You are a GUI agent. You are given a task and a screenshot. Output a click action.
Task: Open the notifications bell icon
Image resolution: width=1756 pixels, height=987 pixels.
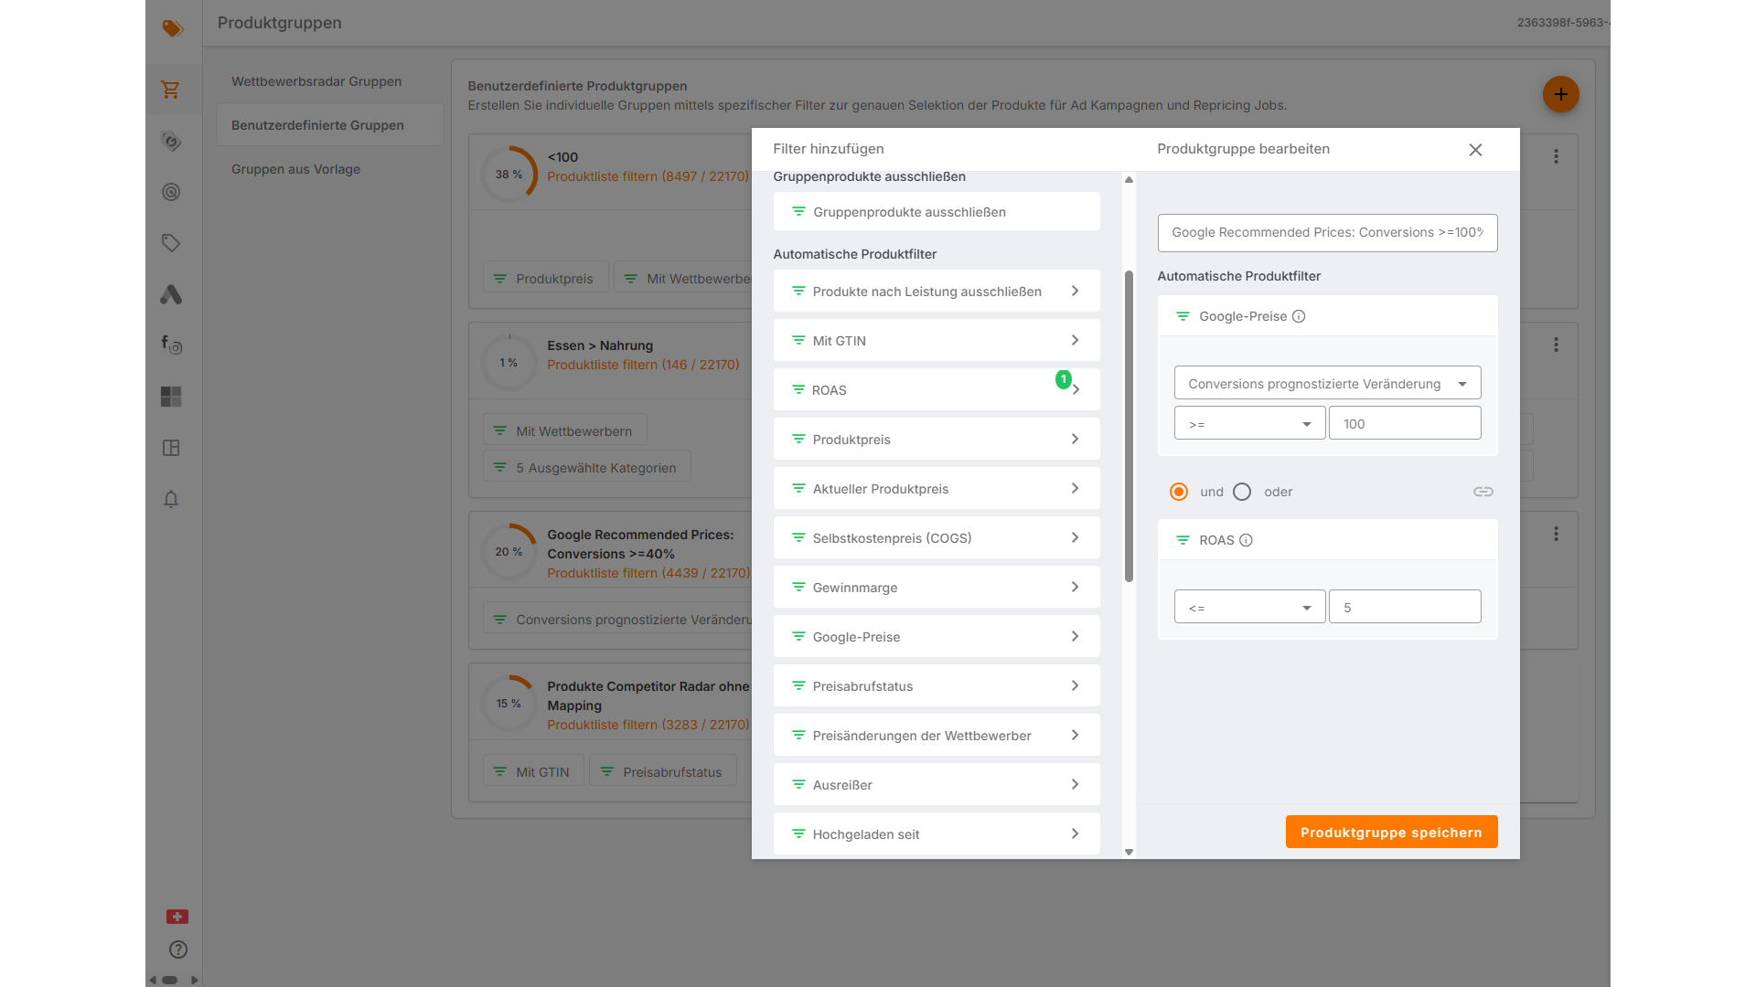(171, 499)
